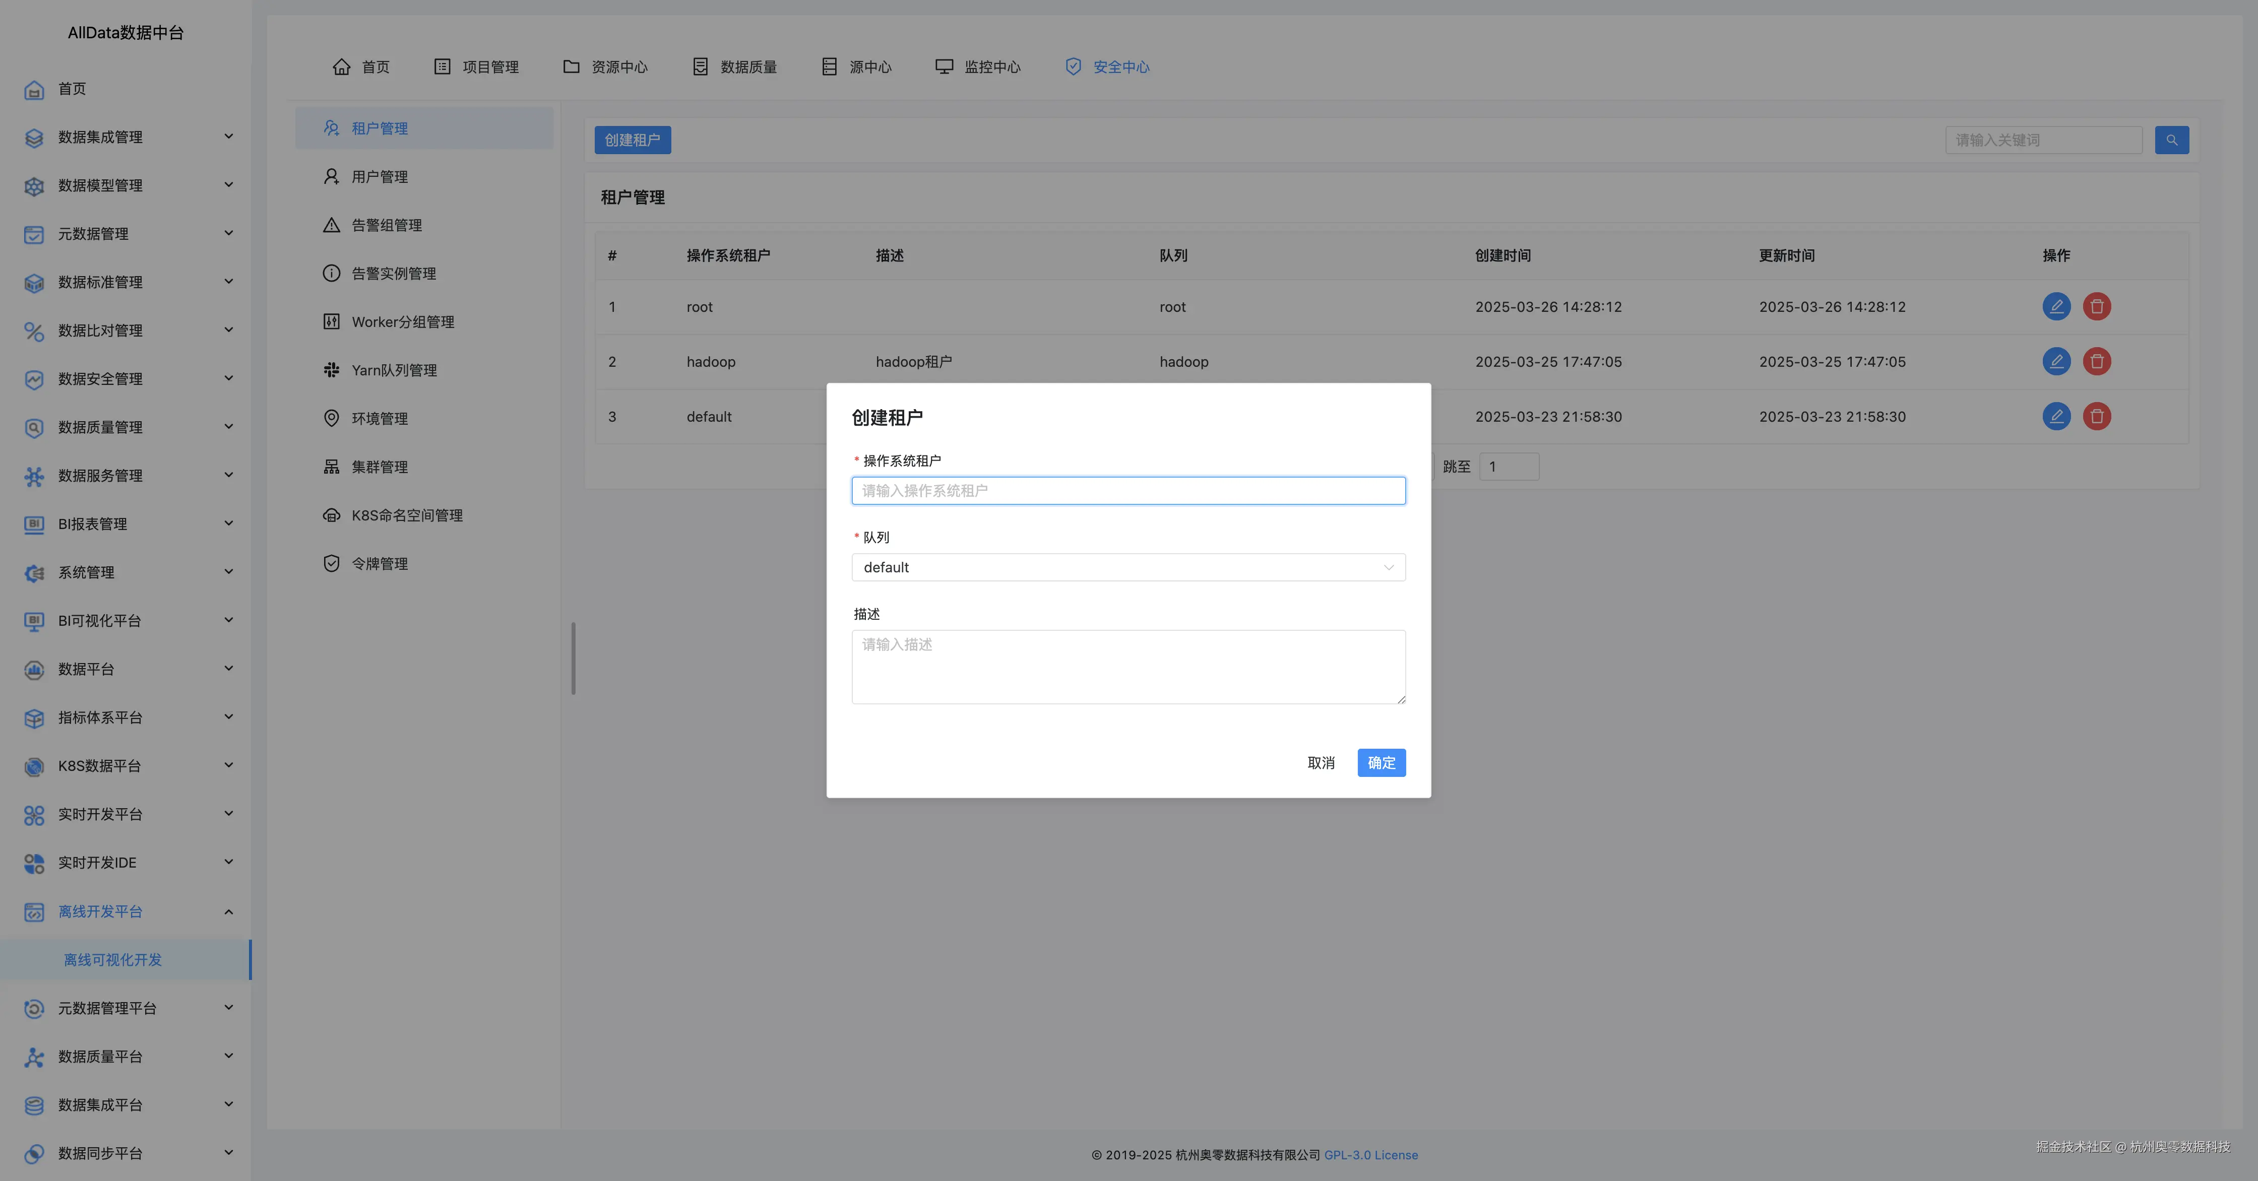Click the 操作系统租户 input field
This screenshot has height=1181, width=2258.
(1127, 491)
